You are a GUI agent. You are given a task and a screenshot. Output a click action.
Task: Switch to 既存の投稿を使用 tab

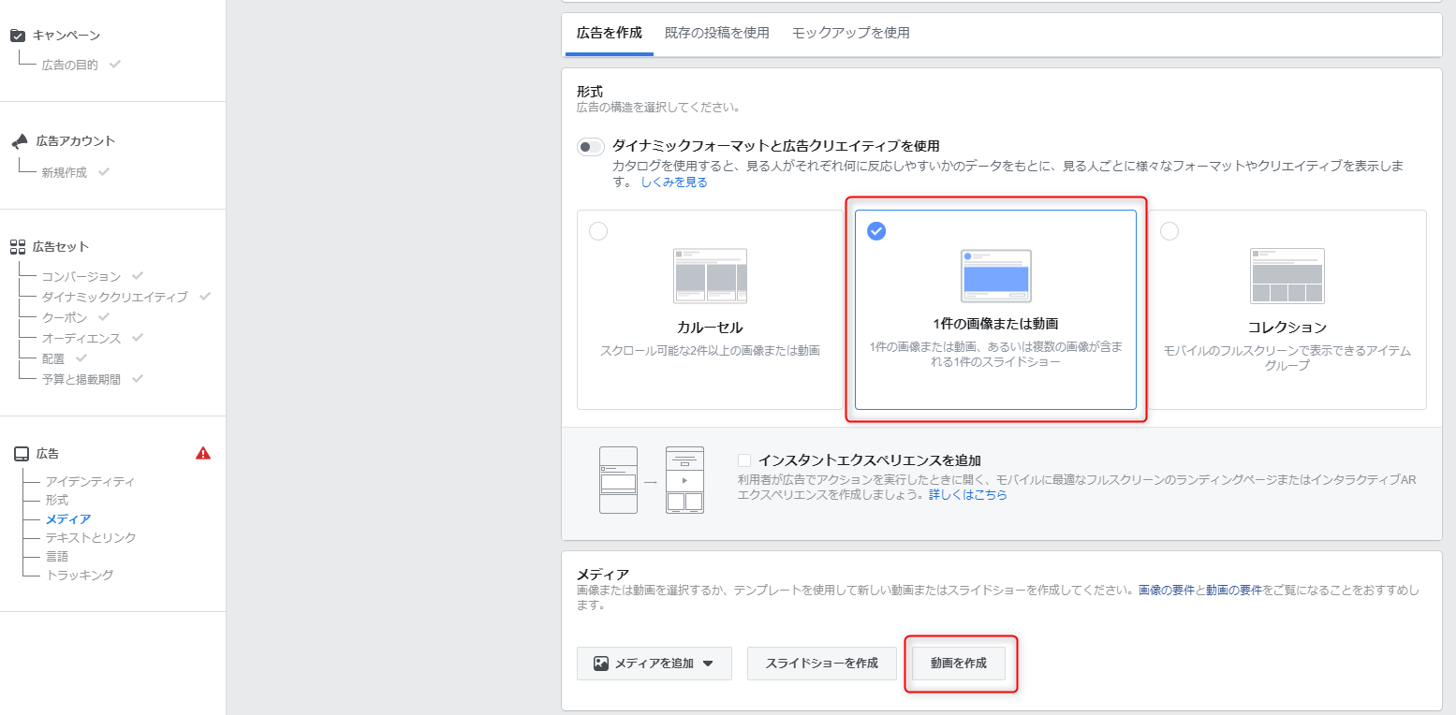[x=717, y=33]
